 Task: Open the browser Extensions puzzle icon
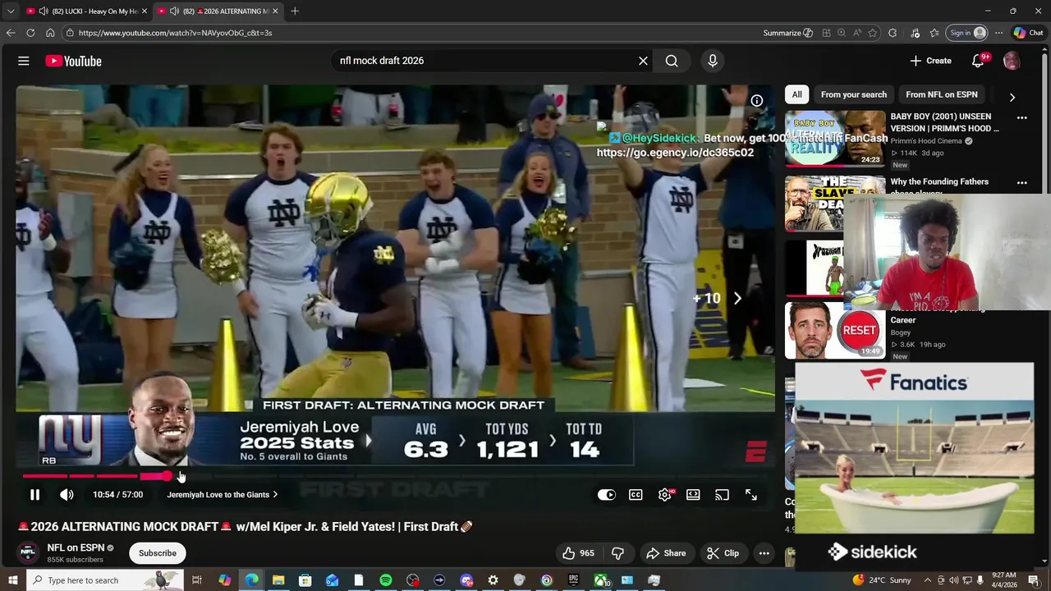point(893,33)
